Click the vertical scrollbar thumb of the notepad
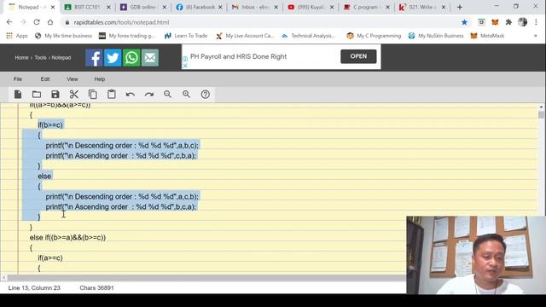Screen dimensions: 546x307 click(541, 114)
